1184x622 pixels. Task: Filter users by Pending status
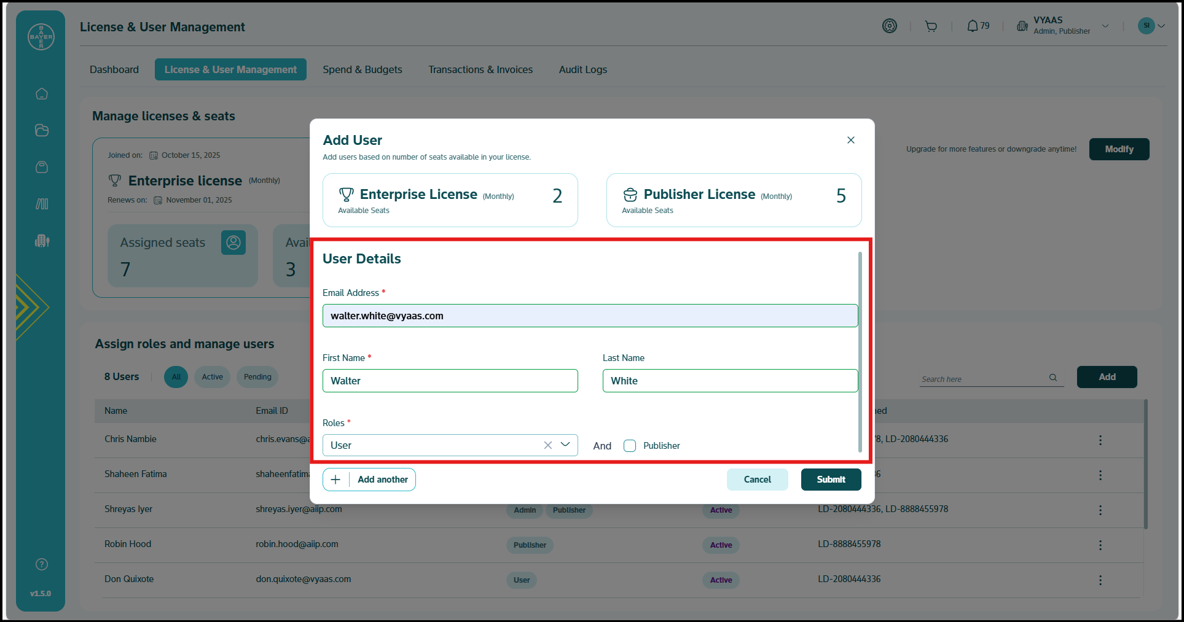[x=257, y=377]
